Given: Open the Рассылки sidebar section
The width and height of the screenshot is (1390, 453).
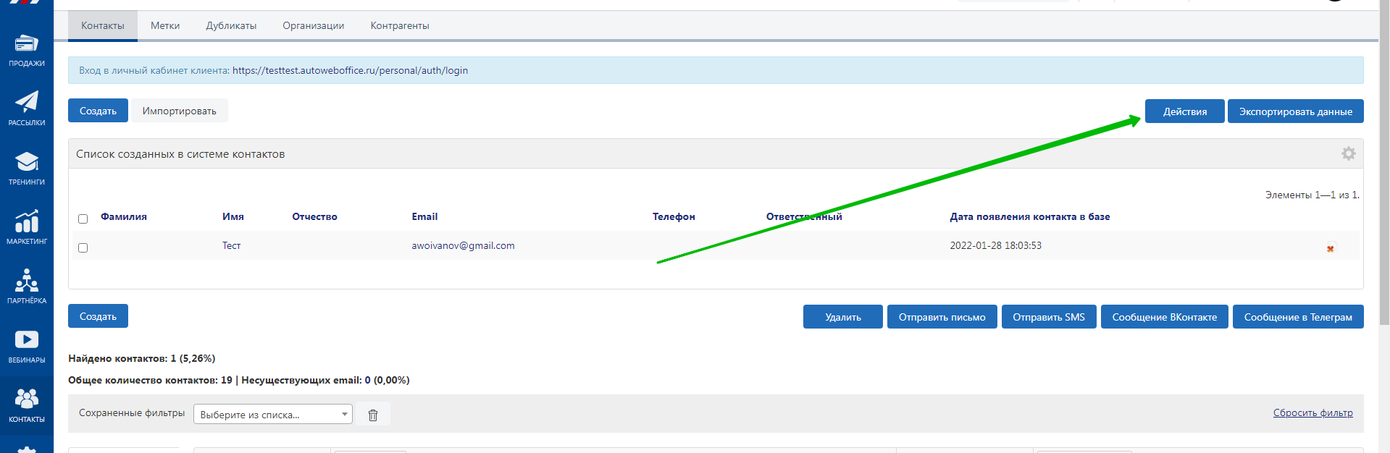Looking at the screenshot, I should click(27, 109).
